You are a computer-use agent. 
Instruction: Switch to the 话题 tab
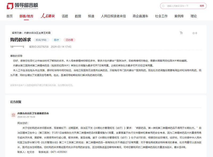click(x=65, y=16)
